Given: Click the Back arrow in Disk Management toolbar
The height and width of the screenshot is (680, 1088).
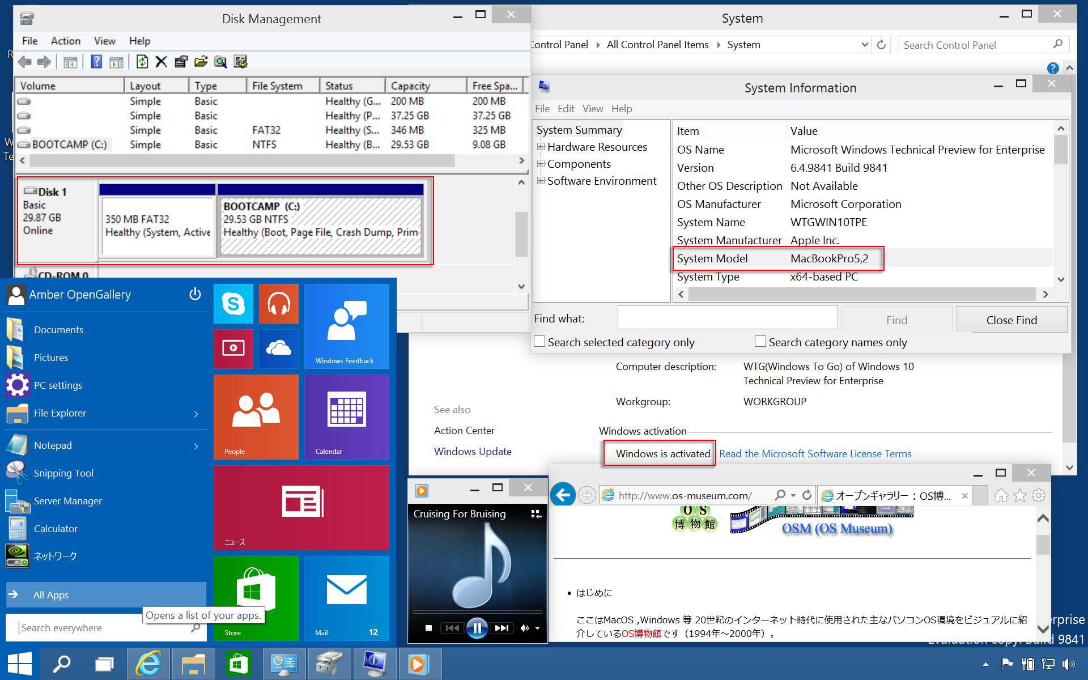Looking at the screenshot, I should [24, 62].
